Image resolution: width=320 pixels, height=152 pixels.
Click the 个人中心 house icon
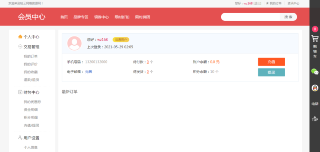[20, 37]
